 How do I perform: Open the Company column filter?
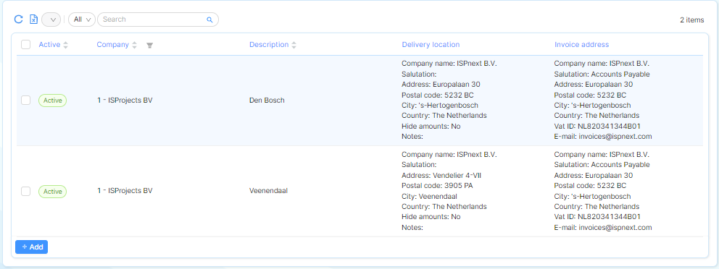[149, 46]
